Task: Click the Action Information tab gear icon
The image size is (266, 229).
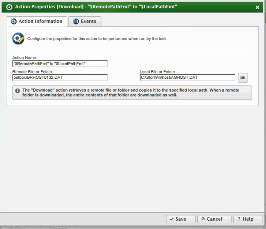Action: point(14,21)
